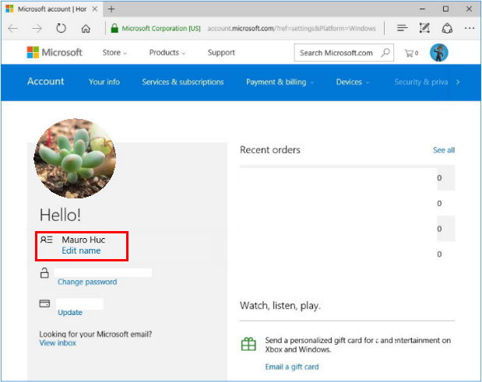The image size is (482, 382).
Task: Click the user avatar in the header
Action: tap(439, 52)
